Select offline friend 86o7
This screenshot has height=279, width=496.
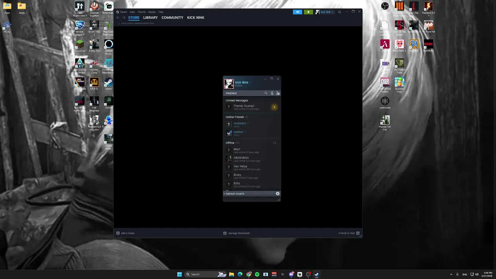(251, 150)
